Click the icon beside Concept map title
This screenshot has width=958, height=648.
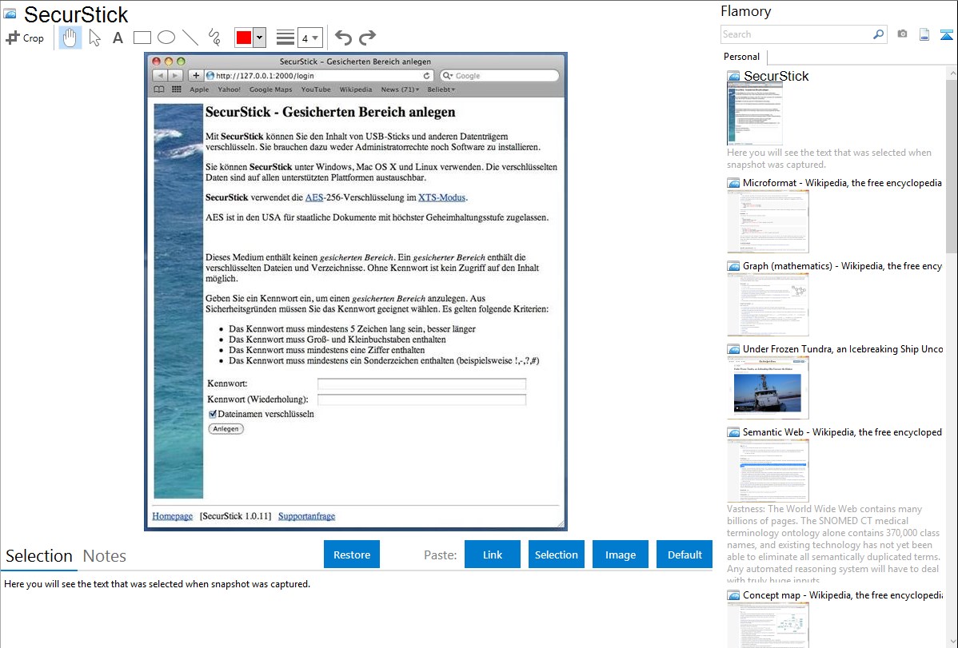(x=733, y=595)
